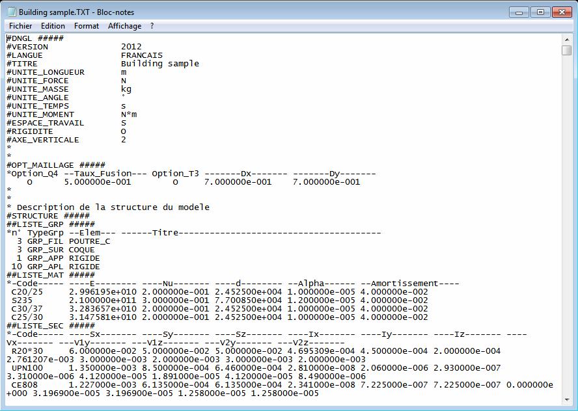
Task: Click the section code 'R20*30'
Action: point(27,352)
